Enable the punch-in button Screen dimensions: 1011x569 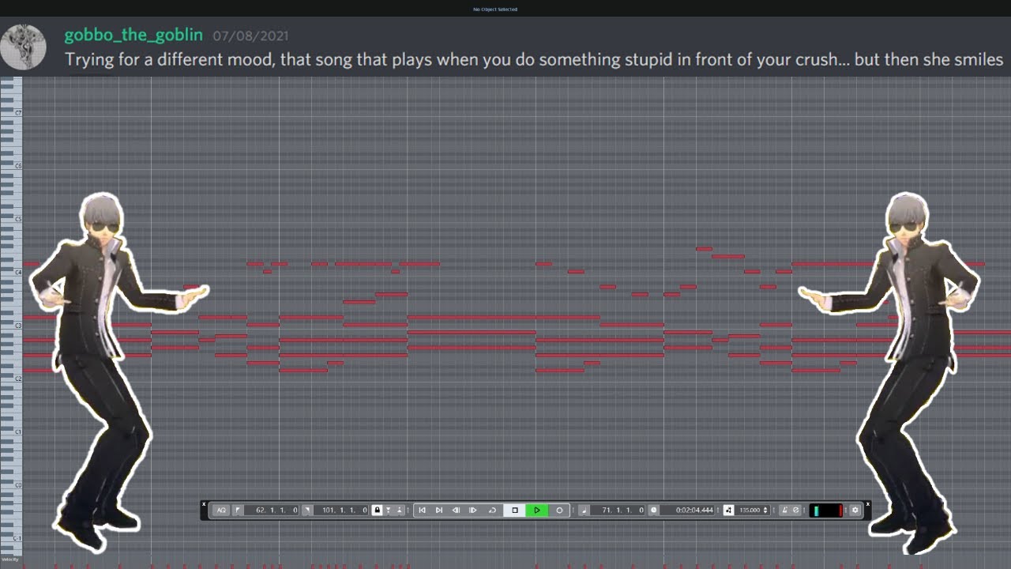tap(388, 510)
